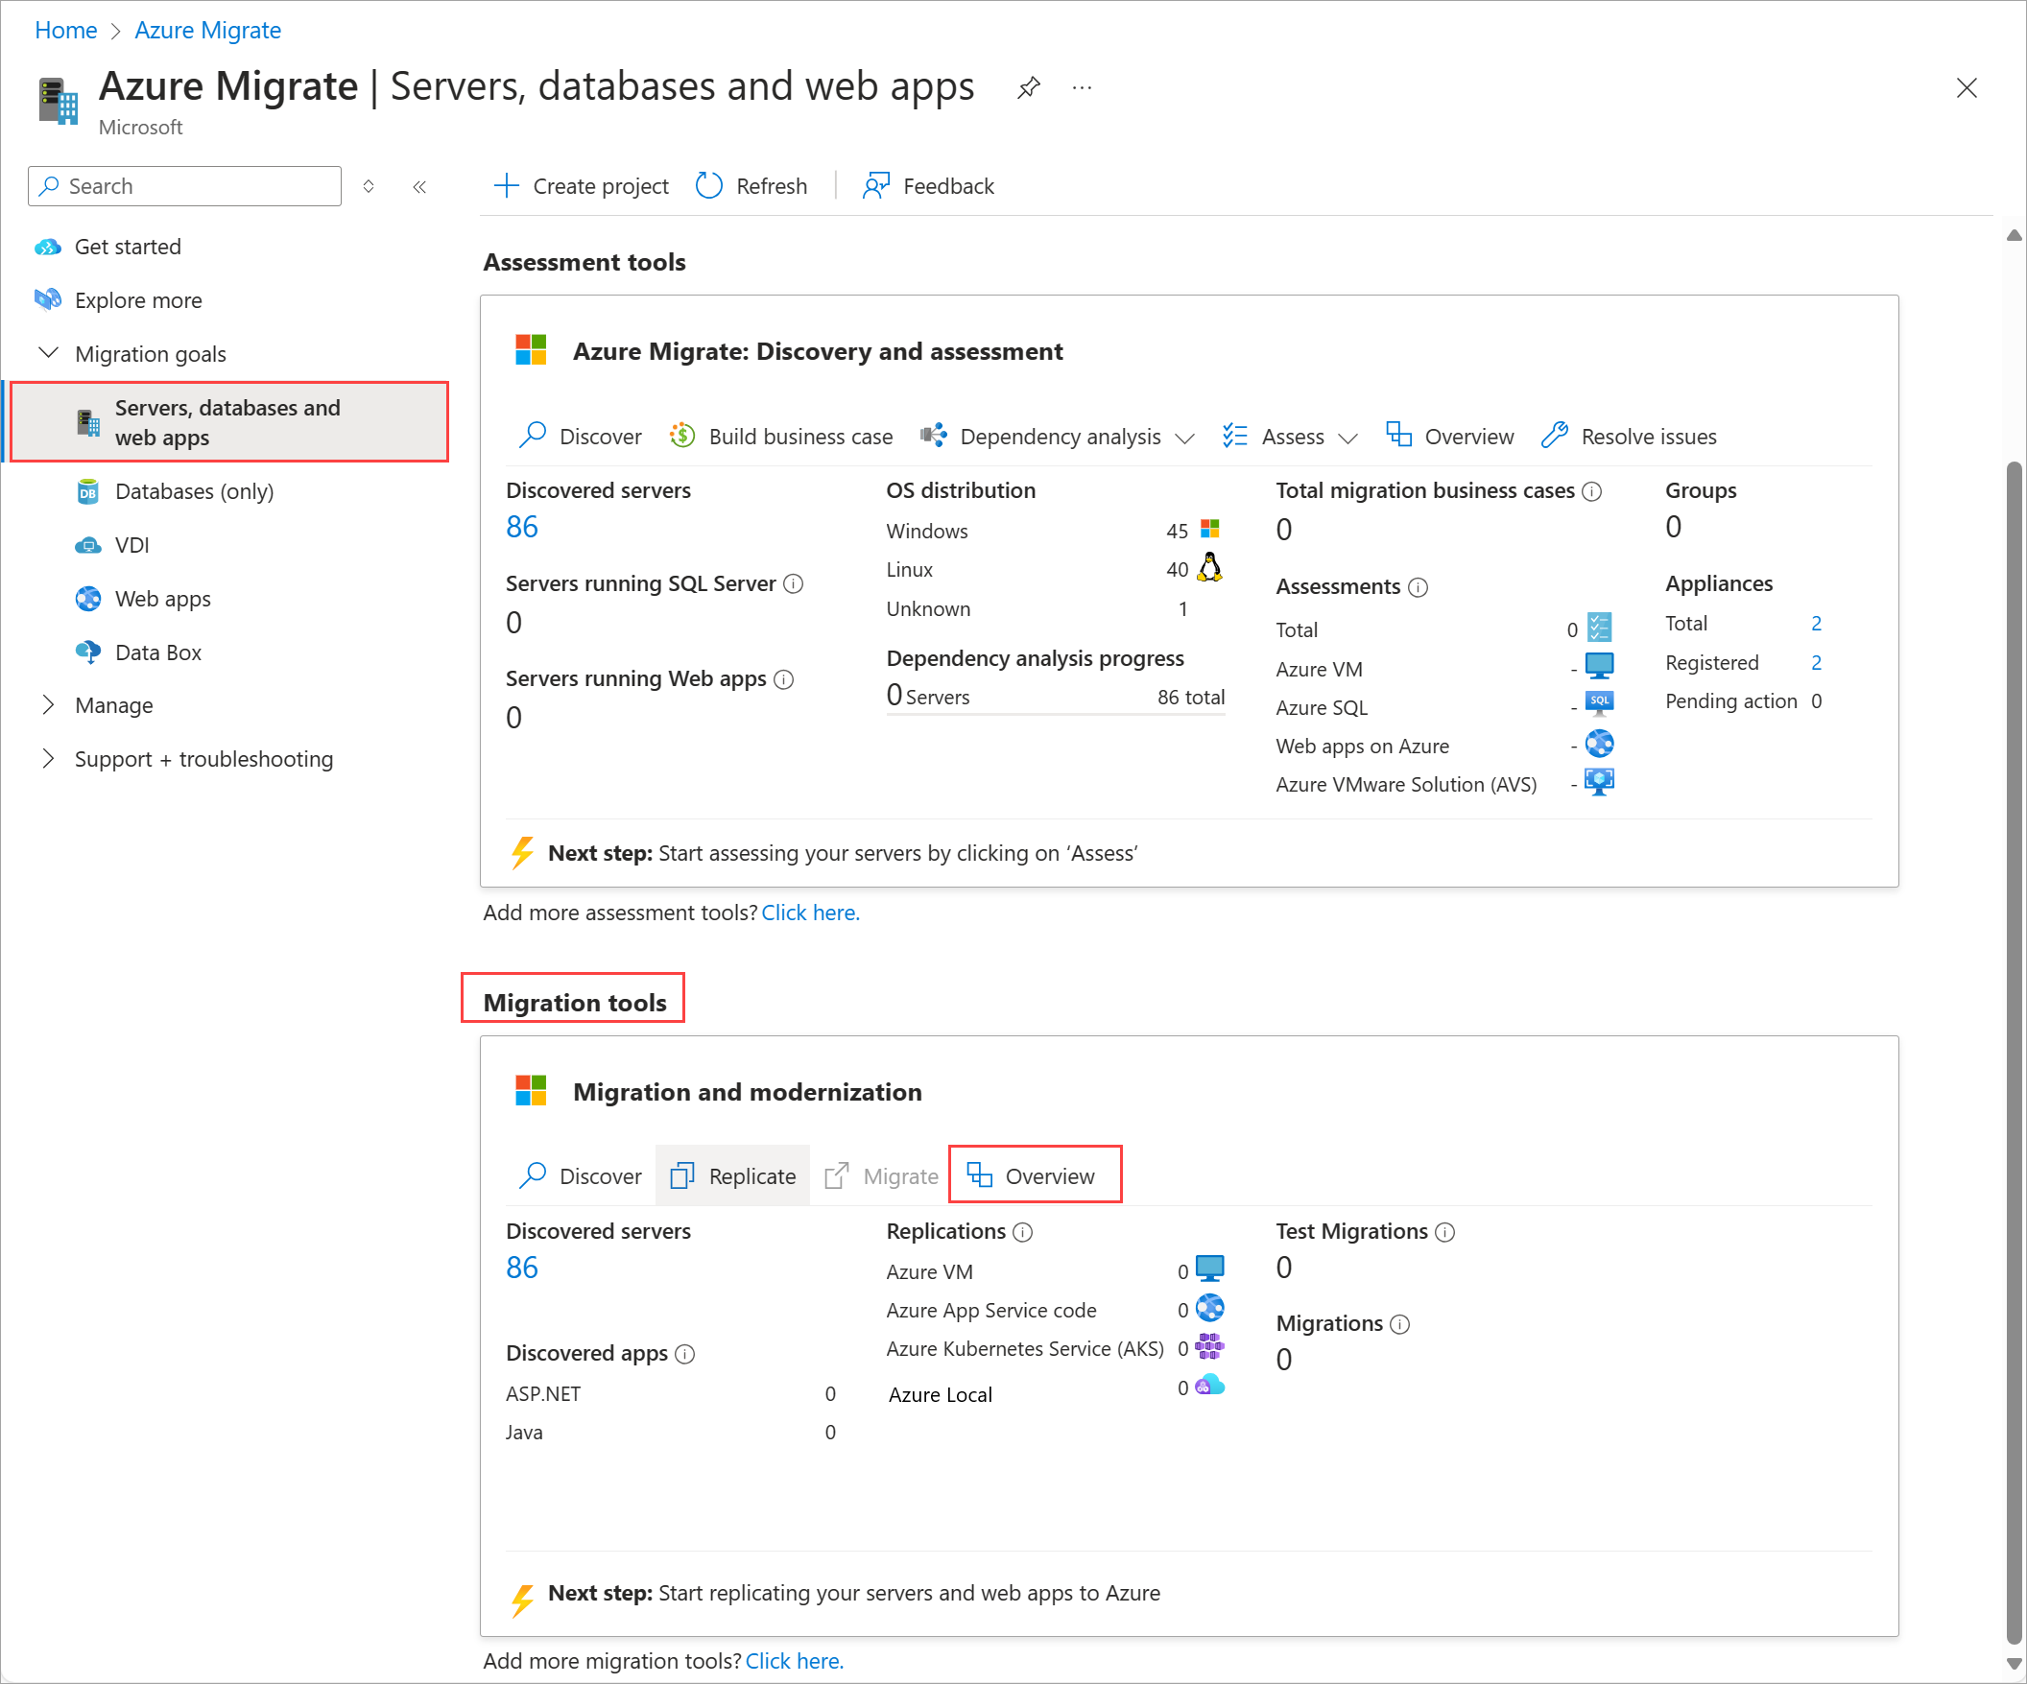2027x1684 pixels.
Task: Collapse the Migration goals section
Action: pos(49,353)
